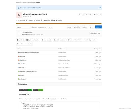Image resolution: width=132 pixels, height=110 pixels.
Task: Click the README.md panel header link
Action: [23, 84]
